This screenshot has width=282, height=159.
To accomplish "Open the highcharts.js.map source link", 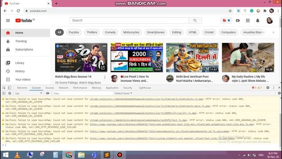I will click(x=146, y=99).
